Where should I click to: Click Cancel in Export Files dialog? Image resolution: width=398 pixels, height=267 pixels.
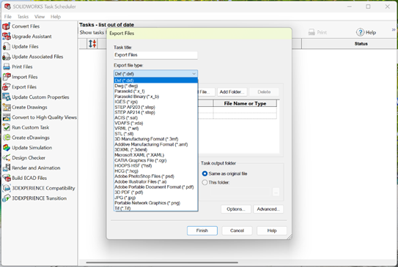[237, 230]
